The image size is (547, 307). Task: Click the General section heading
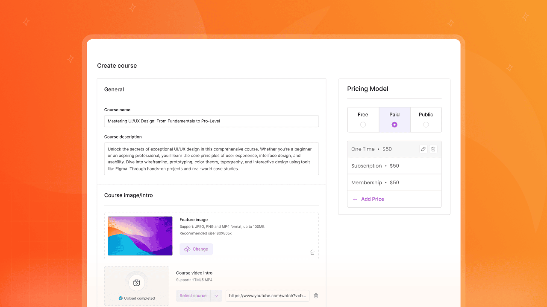click(x=114, y=90)
